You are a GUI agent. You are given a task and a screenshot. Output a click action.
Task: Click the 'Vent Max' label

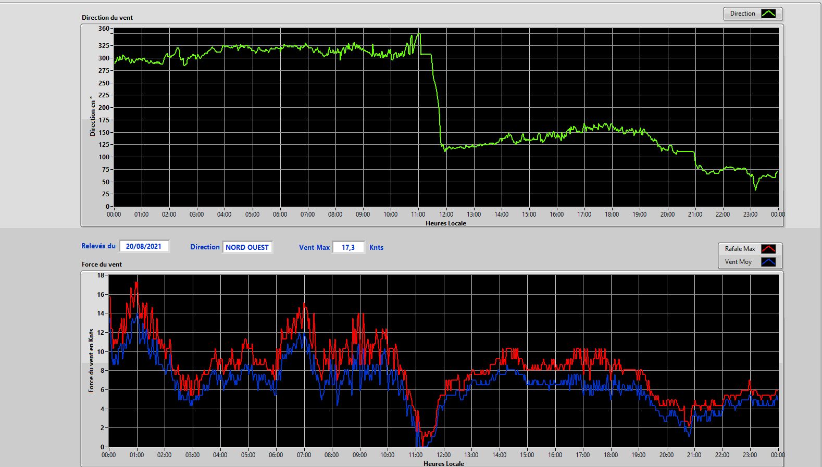[x=314, y=247]
